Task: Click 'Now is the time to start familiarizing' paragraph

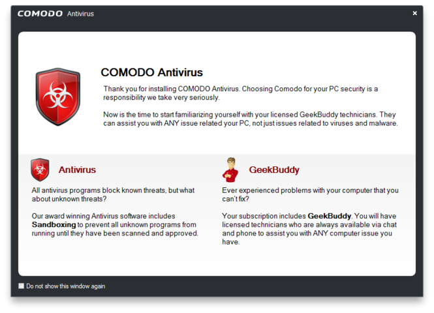Action: 251,119
